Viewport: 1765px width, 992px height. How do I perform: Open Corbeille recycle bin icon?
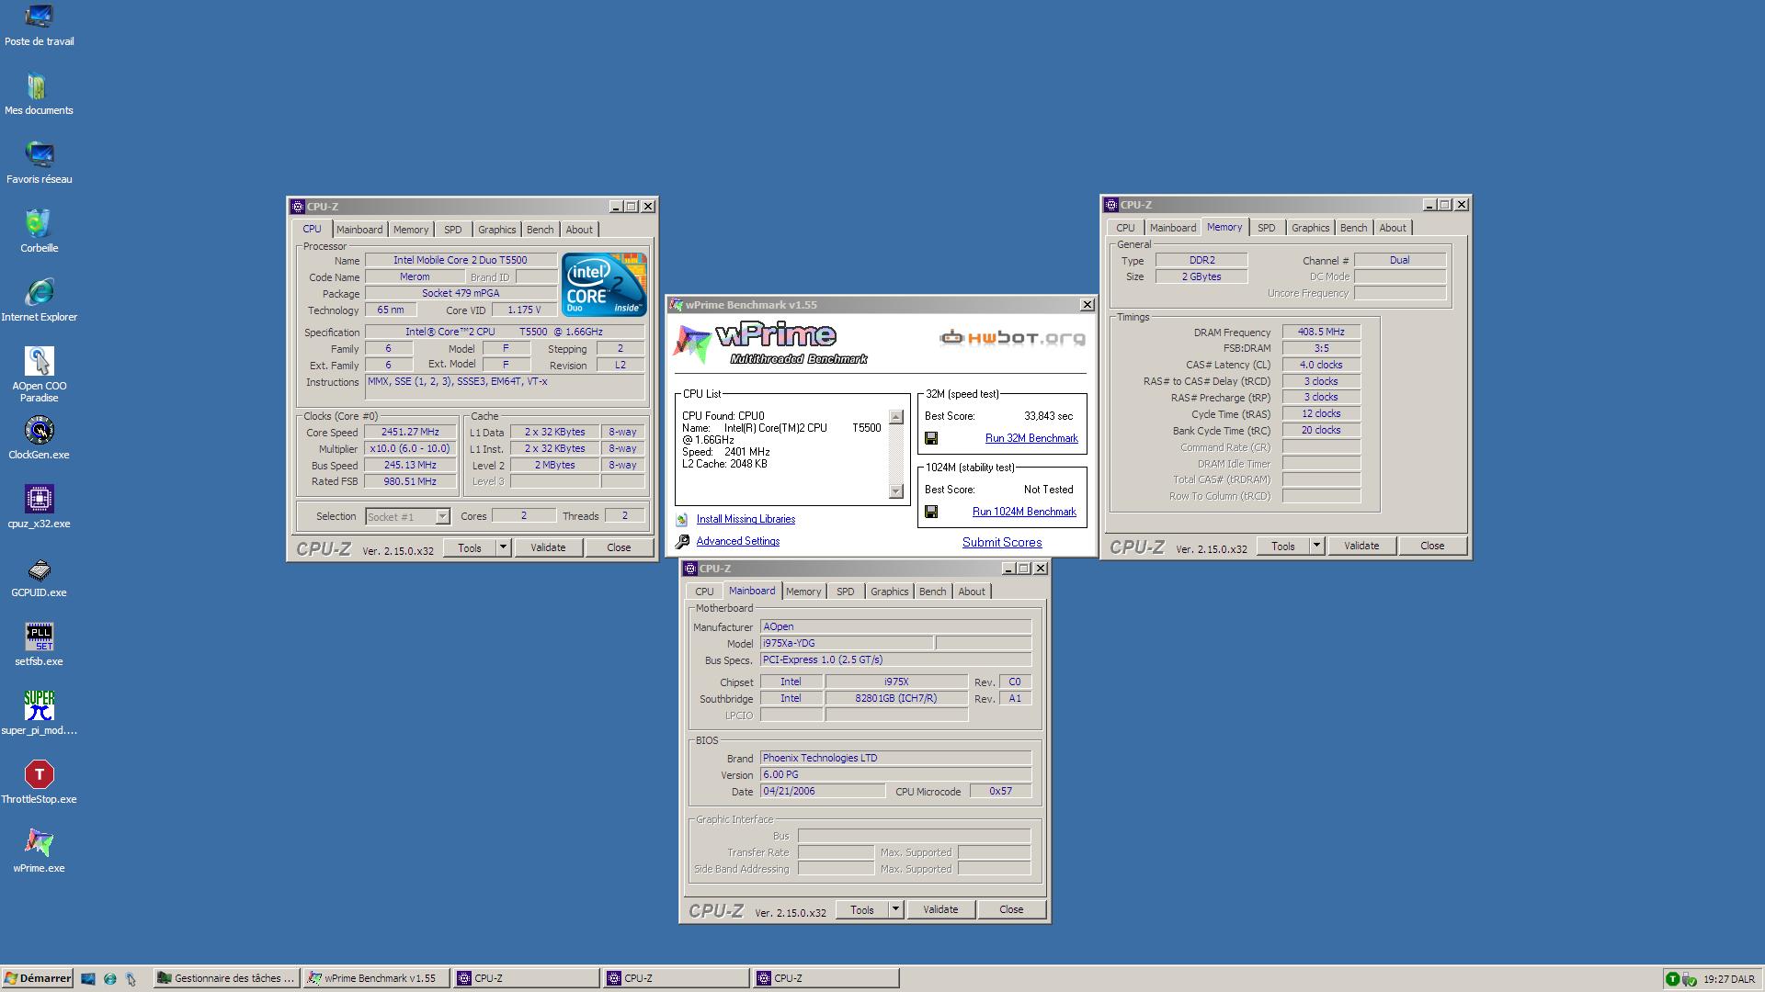click(39, 231)
